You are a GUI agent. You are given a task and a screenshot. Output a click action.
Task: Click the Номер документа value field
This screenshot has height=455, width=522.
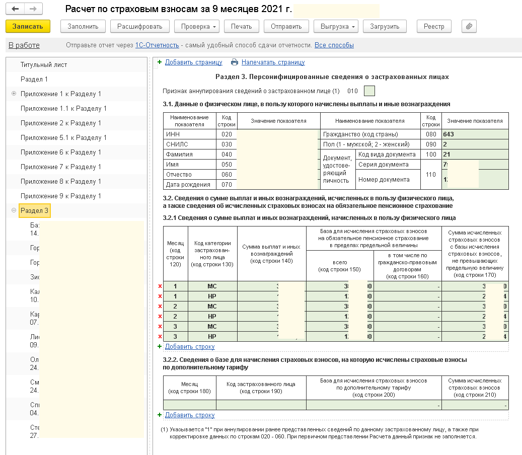[x=475, y=179]
